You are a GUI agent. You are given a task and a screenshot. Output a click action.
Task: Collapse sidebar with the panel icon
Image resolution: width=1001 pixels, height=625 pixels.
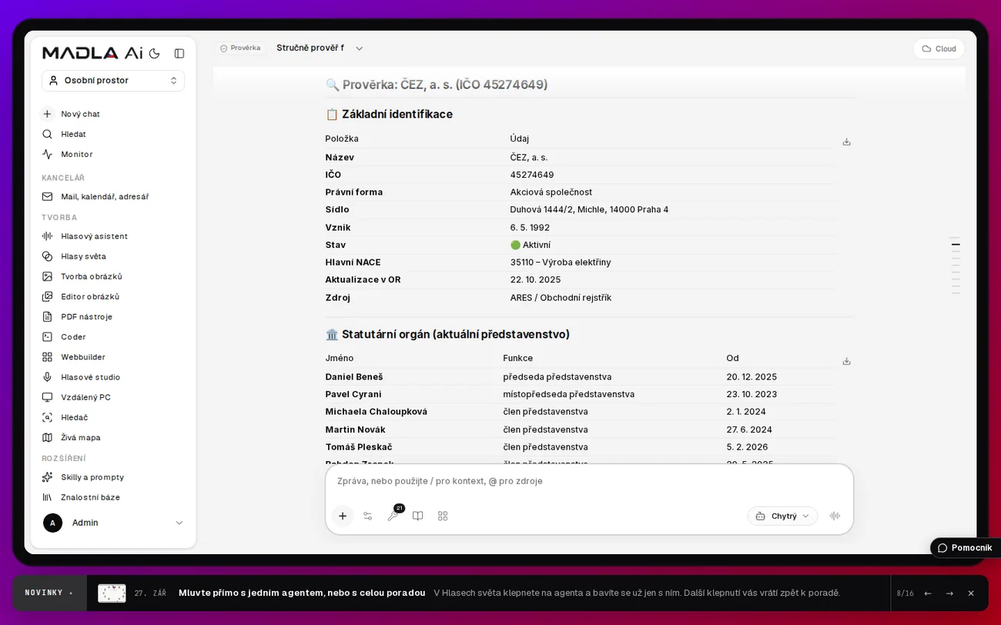[179, 53]
